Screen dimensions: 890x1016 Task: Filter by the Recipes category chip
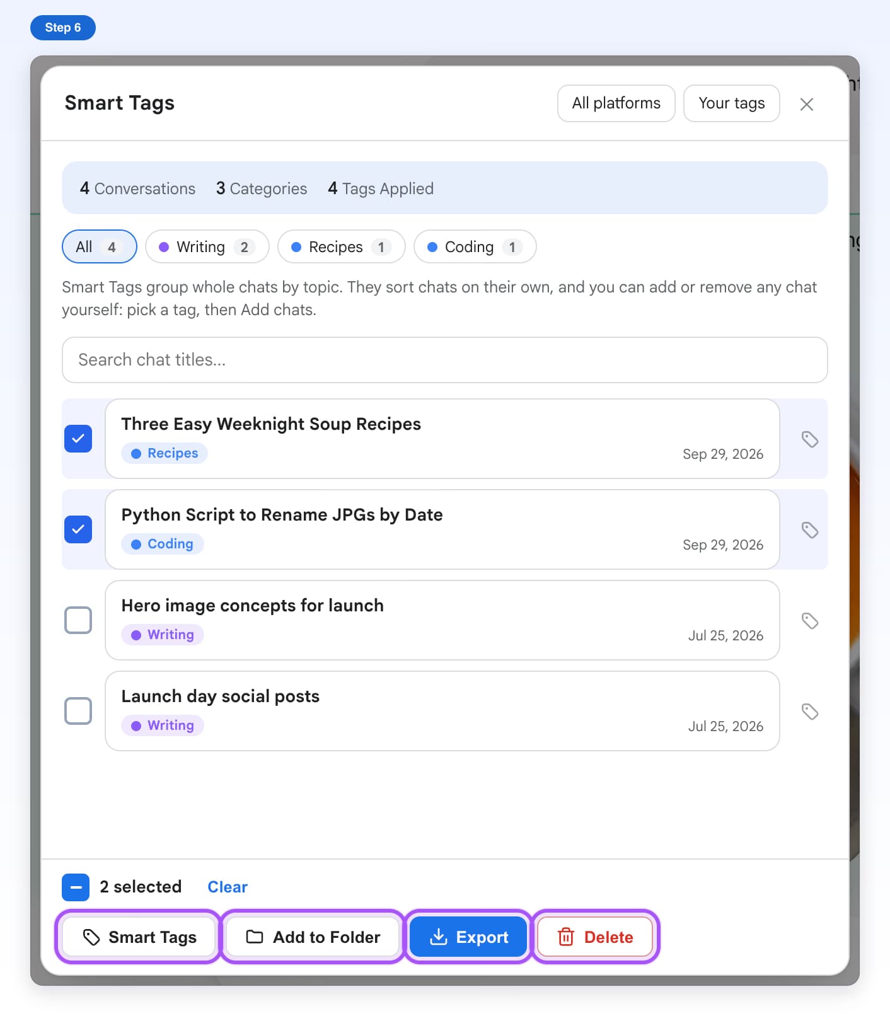[x=342, y=246]
